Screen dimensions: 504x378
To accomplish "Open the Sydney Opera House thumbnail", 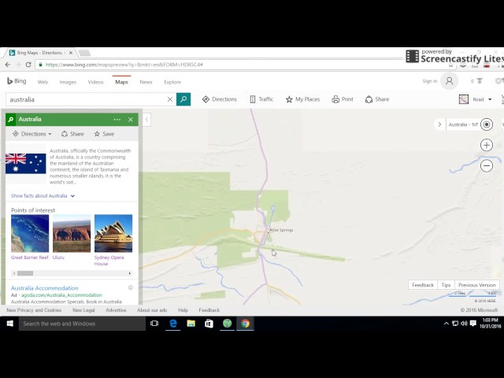I will (x=113, y=233).
